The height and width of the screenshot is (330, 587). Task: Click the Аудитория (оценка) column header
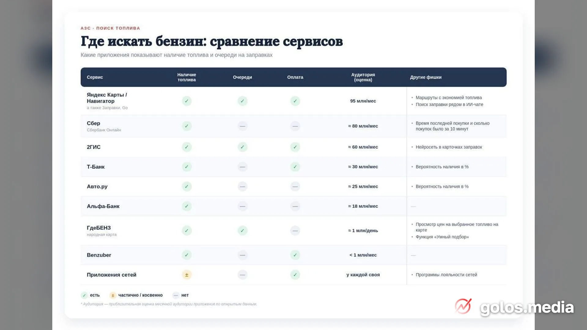(363, 77)
